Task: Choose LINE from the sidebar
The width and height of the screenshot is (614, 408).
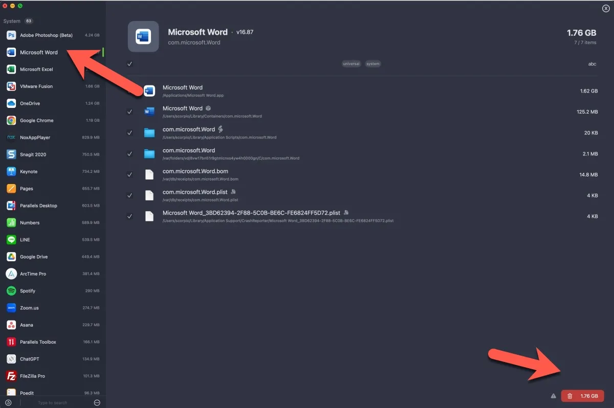Action: pyautogui.click(x=53, y=240)
